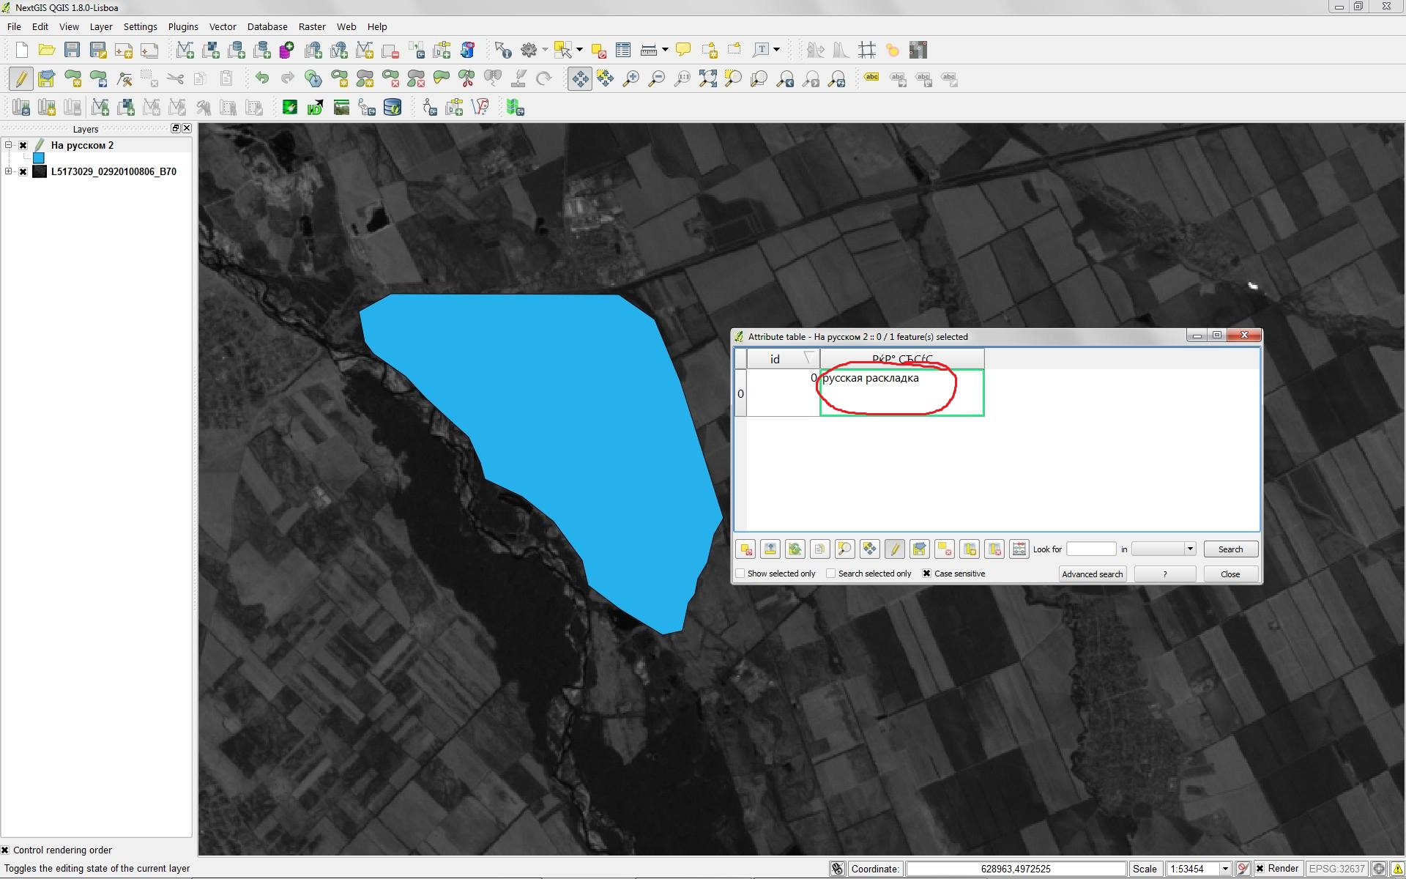This screenshot has width=1406, height=879.
Task: Open the Plugins menu
Action: tap(182, 26)
